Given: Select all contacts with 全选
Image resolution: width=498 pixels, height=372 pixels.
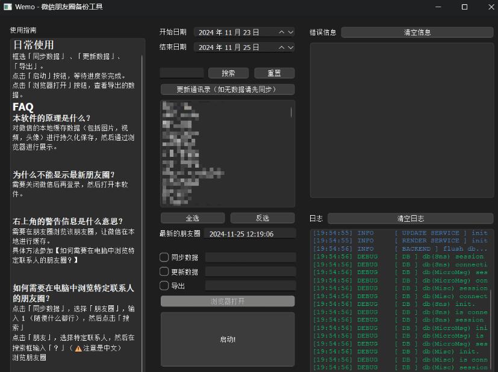Looking at the screenshot, I should [x=193, y=218].
